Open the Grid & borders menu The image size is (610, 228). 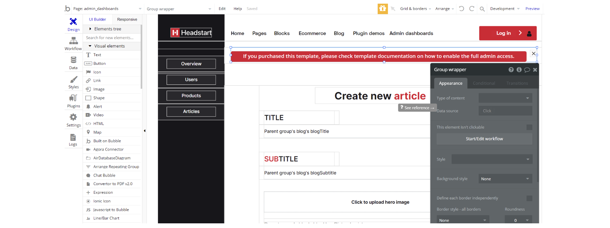(x=415, y=9)
